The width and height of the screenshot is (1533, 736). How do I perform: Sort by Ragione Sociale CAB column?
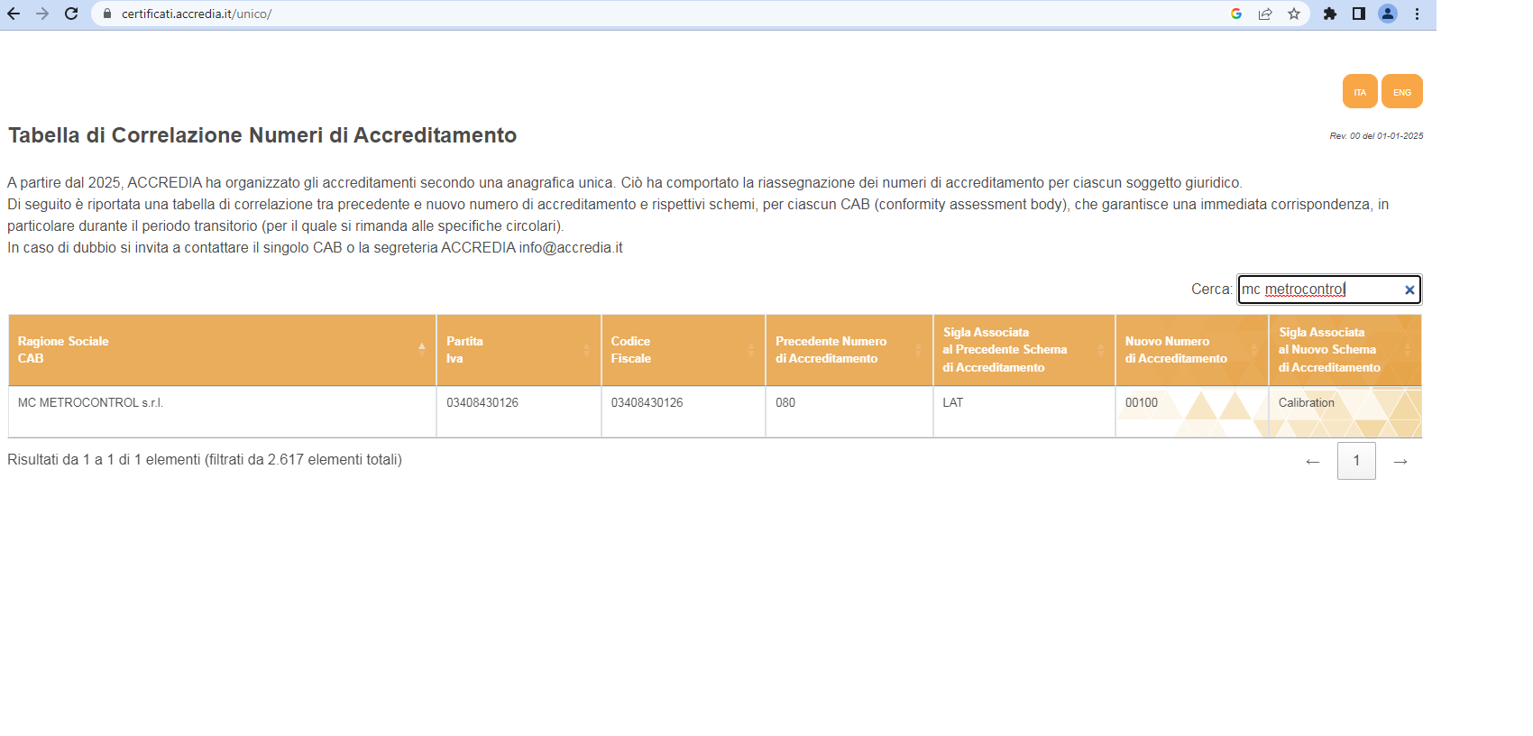(222, 350)
